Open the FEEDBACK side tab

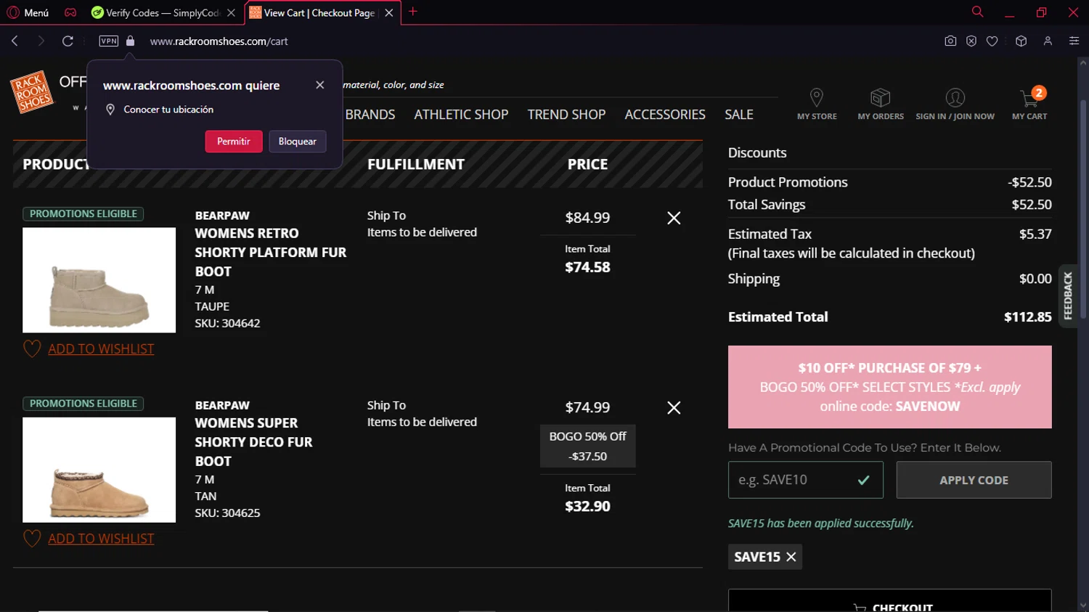pos(1068,295)
